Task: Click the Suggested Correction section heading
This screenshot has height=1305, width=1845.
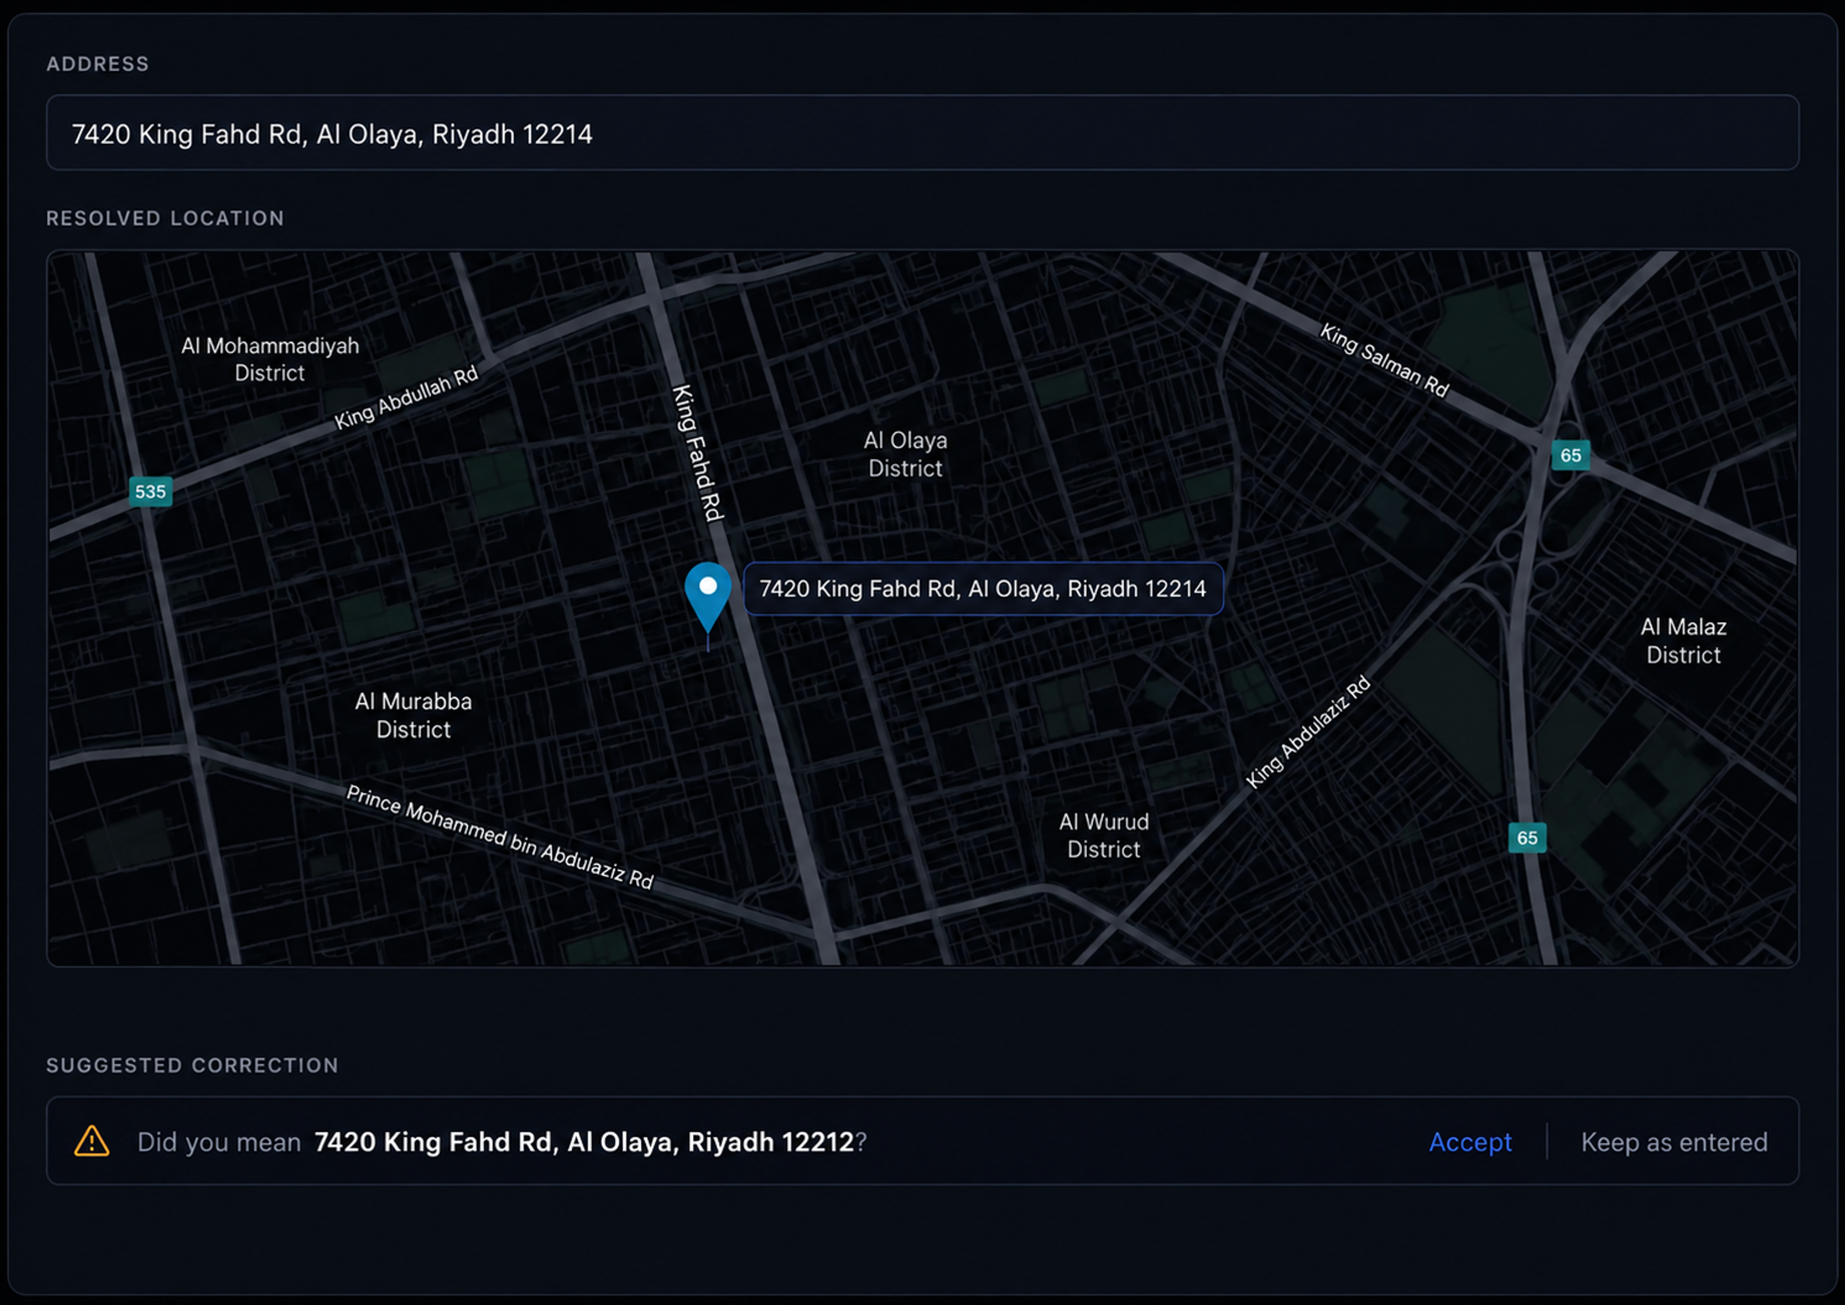Action: [192, 1065]
